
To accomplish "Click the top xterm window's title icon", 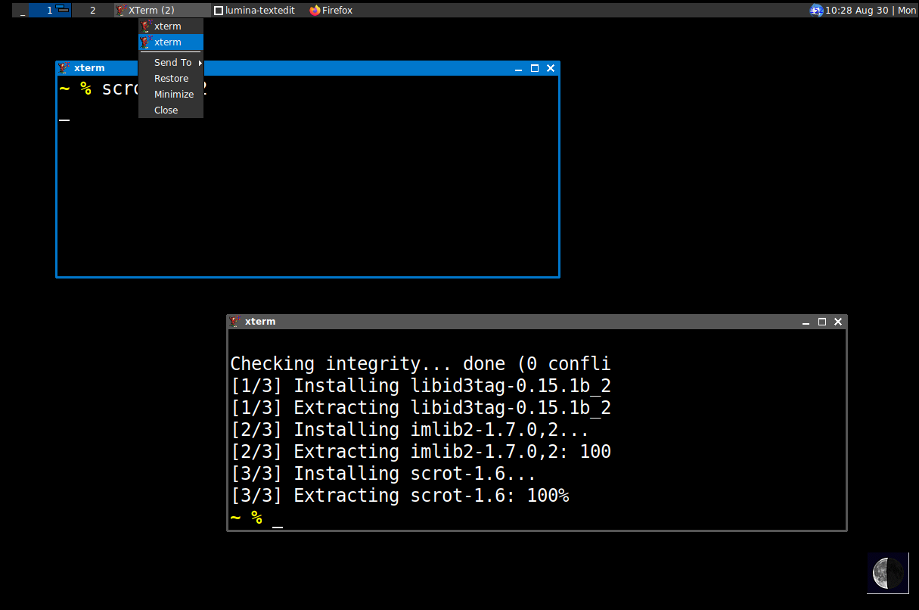I will (x=65, y=68).
